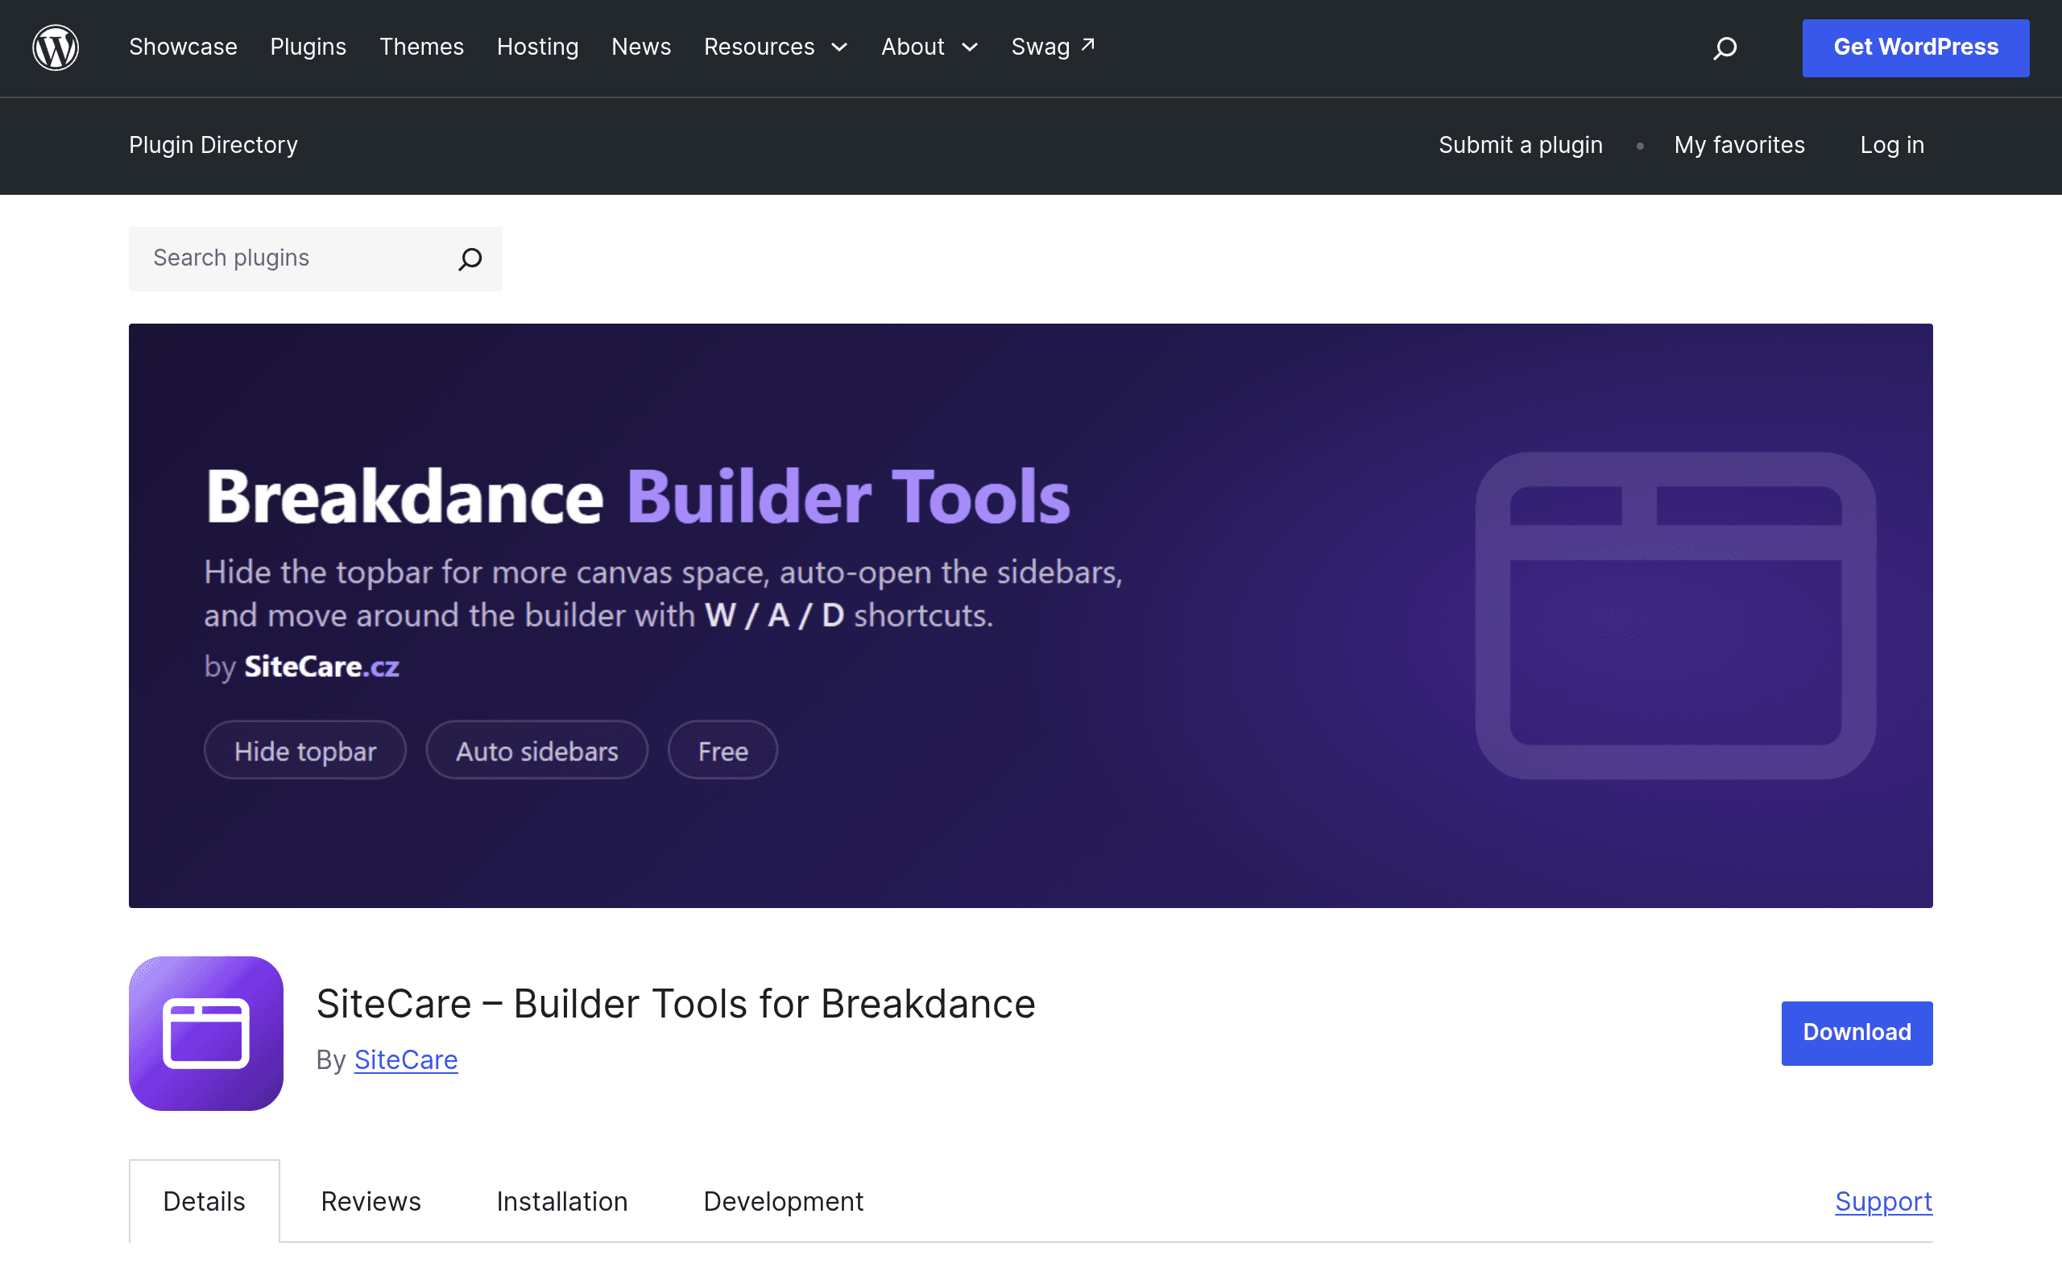Screen dimensions: 2062x1288
Task: Open the Swag external link
Action: [x=1054, y=47]
